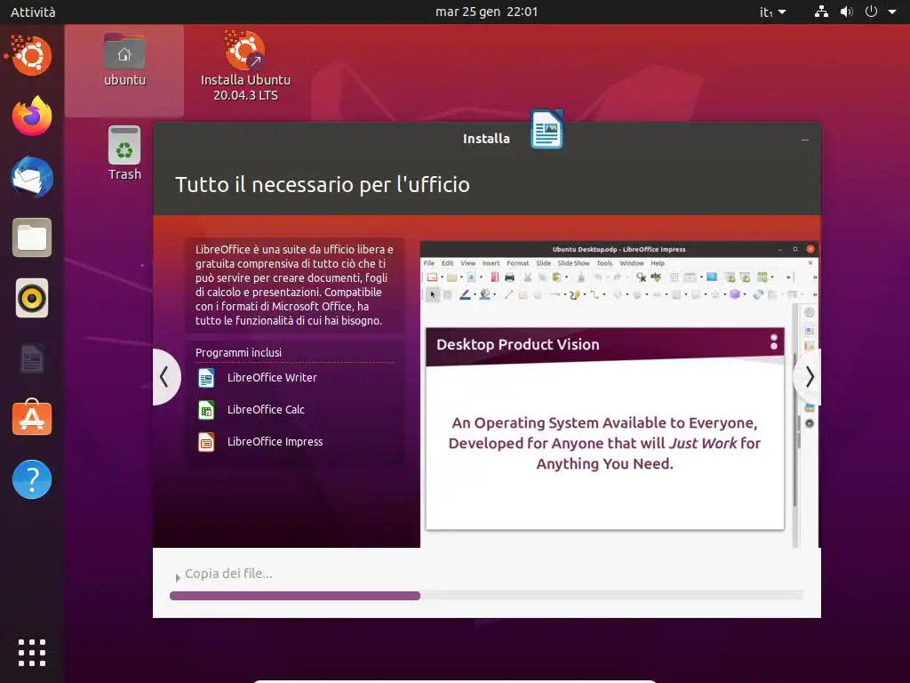Open the Attività overview
Image resolution: width=910 pixels, height=683 pixels.
pos(33,12)
